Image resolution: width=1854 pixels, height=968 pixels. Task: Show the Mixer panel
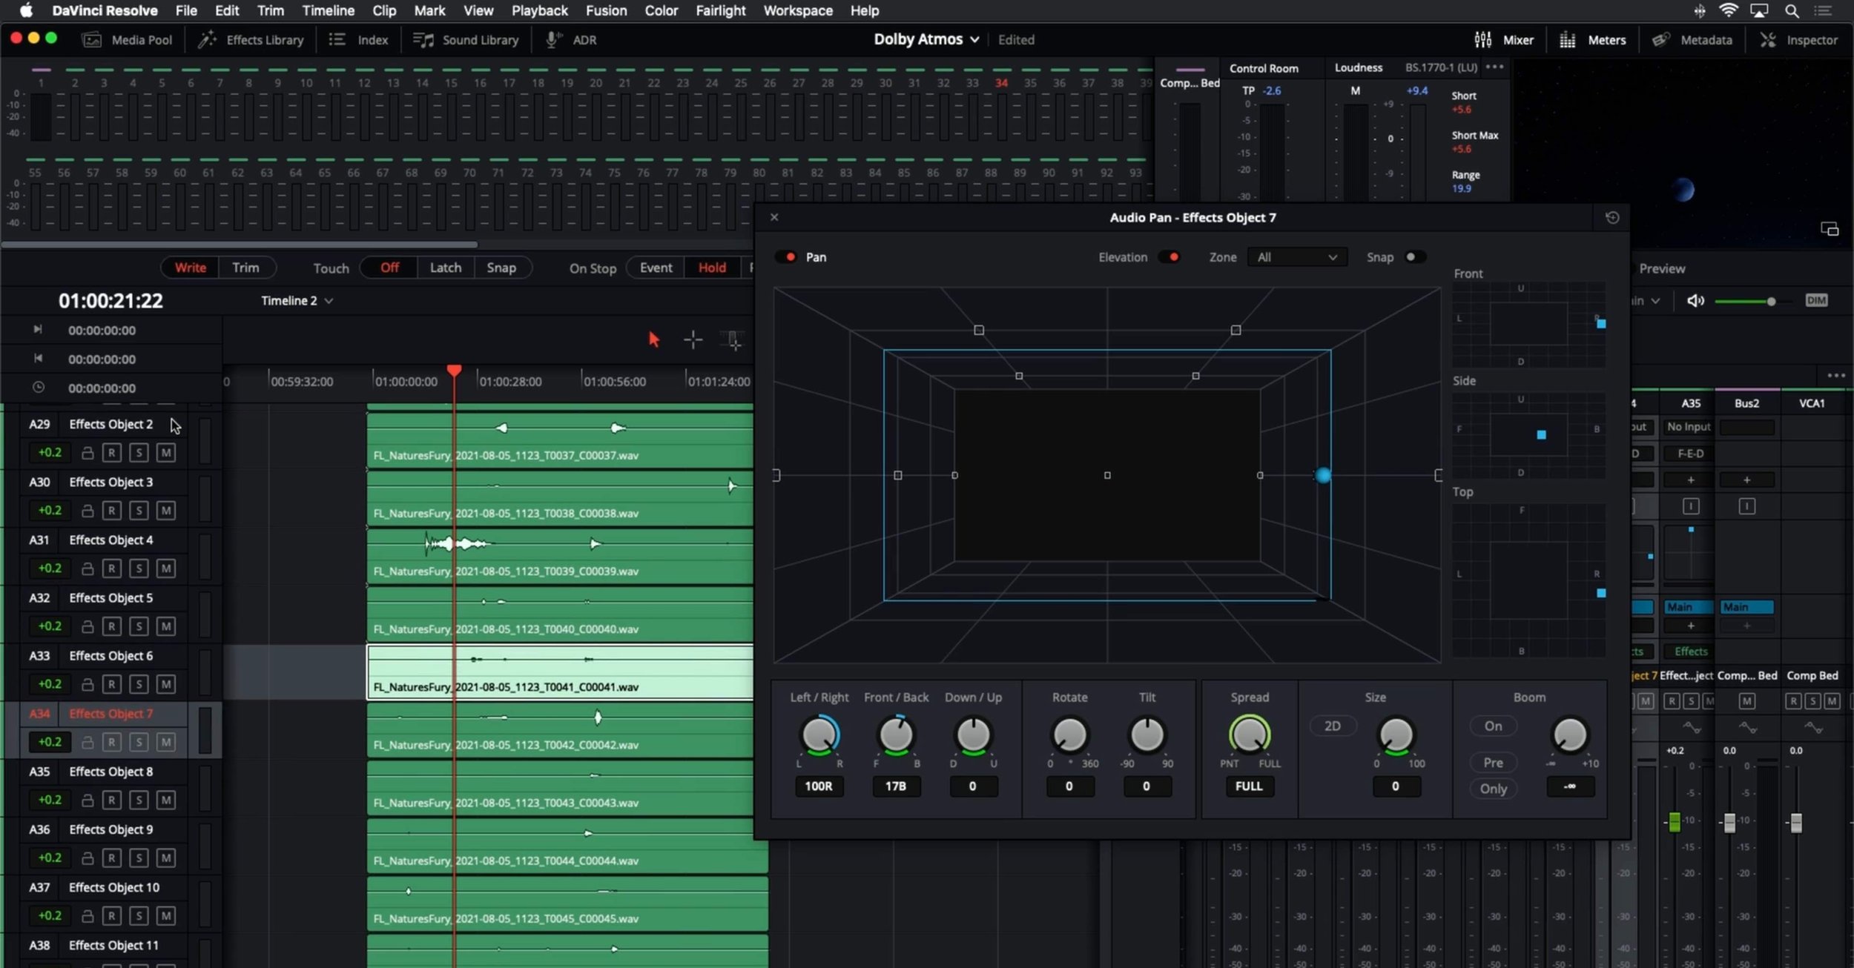click(1506, 39)
